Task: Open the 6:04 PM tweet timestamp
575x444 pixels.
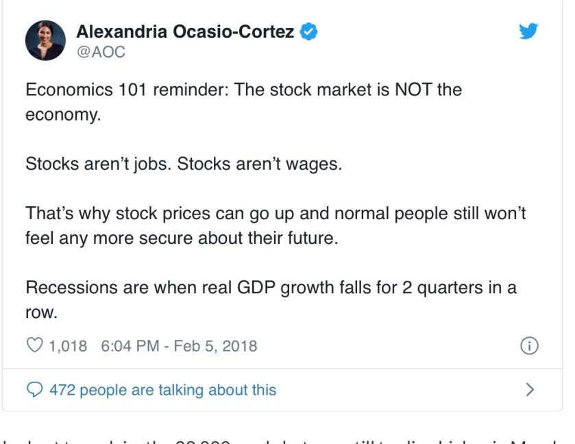Action: pos(130,345)
